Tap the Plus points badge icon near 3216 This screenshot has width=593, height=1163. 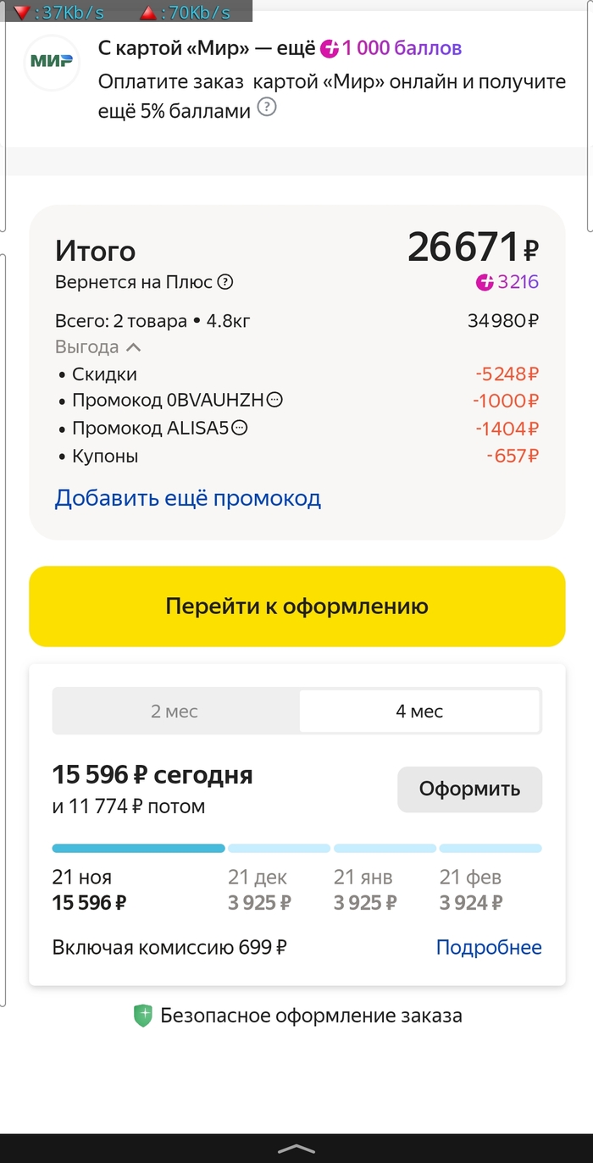485,282
